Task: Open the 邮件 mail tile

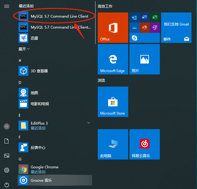Action: (176, 28)
